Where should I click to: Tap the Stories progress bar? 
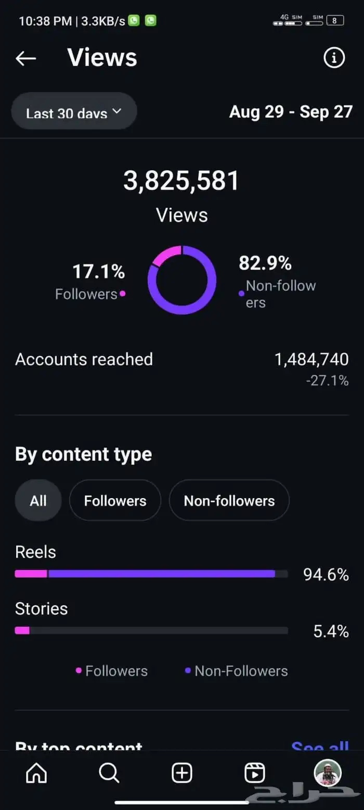(151, 630)
